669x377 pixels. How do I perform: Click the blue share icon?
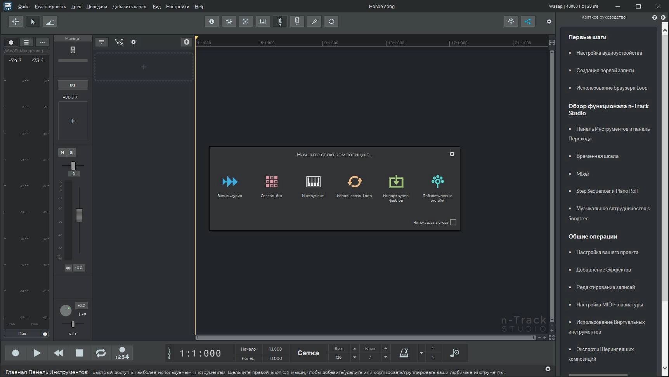[528, 21]
